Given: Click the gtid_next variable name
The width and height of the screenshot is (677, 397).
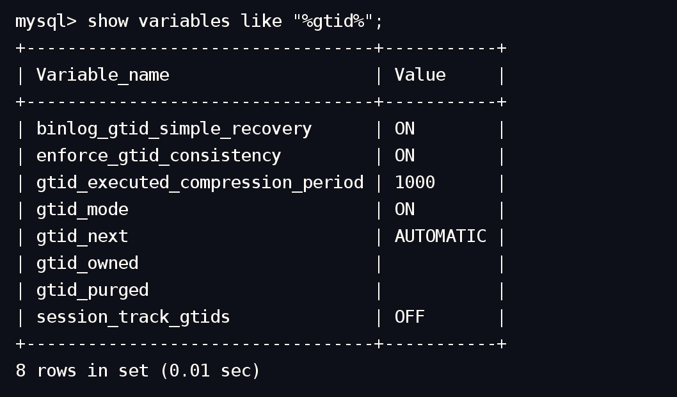Looking at the screenshot, I should (82, 236).
